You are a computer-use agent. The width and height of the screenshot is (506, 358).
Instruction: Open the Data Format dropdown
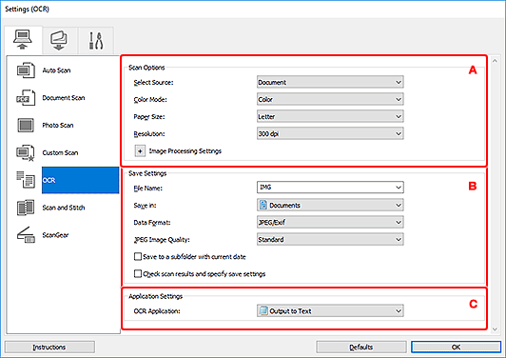click(x=330, y=222)
